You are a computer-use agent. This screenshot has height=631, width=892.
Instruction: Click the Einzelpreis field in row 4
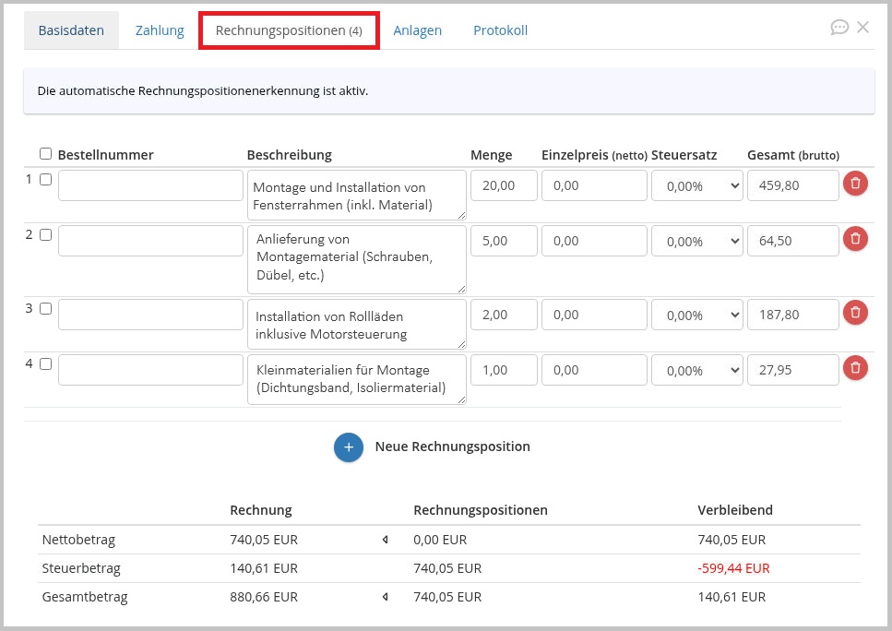pyautogui.click(x=594, y=370)
